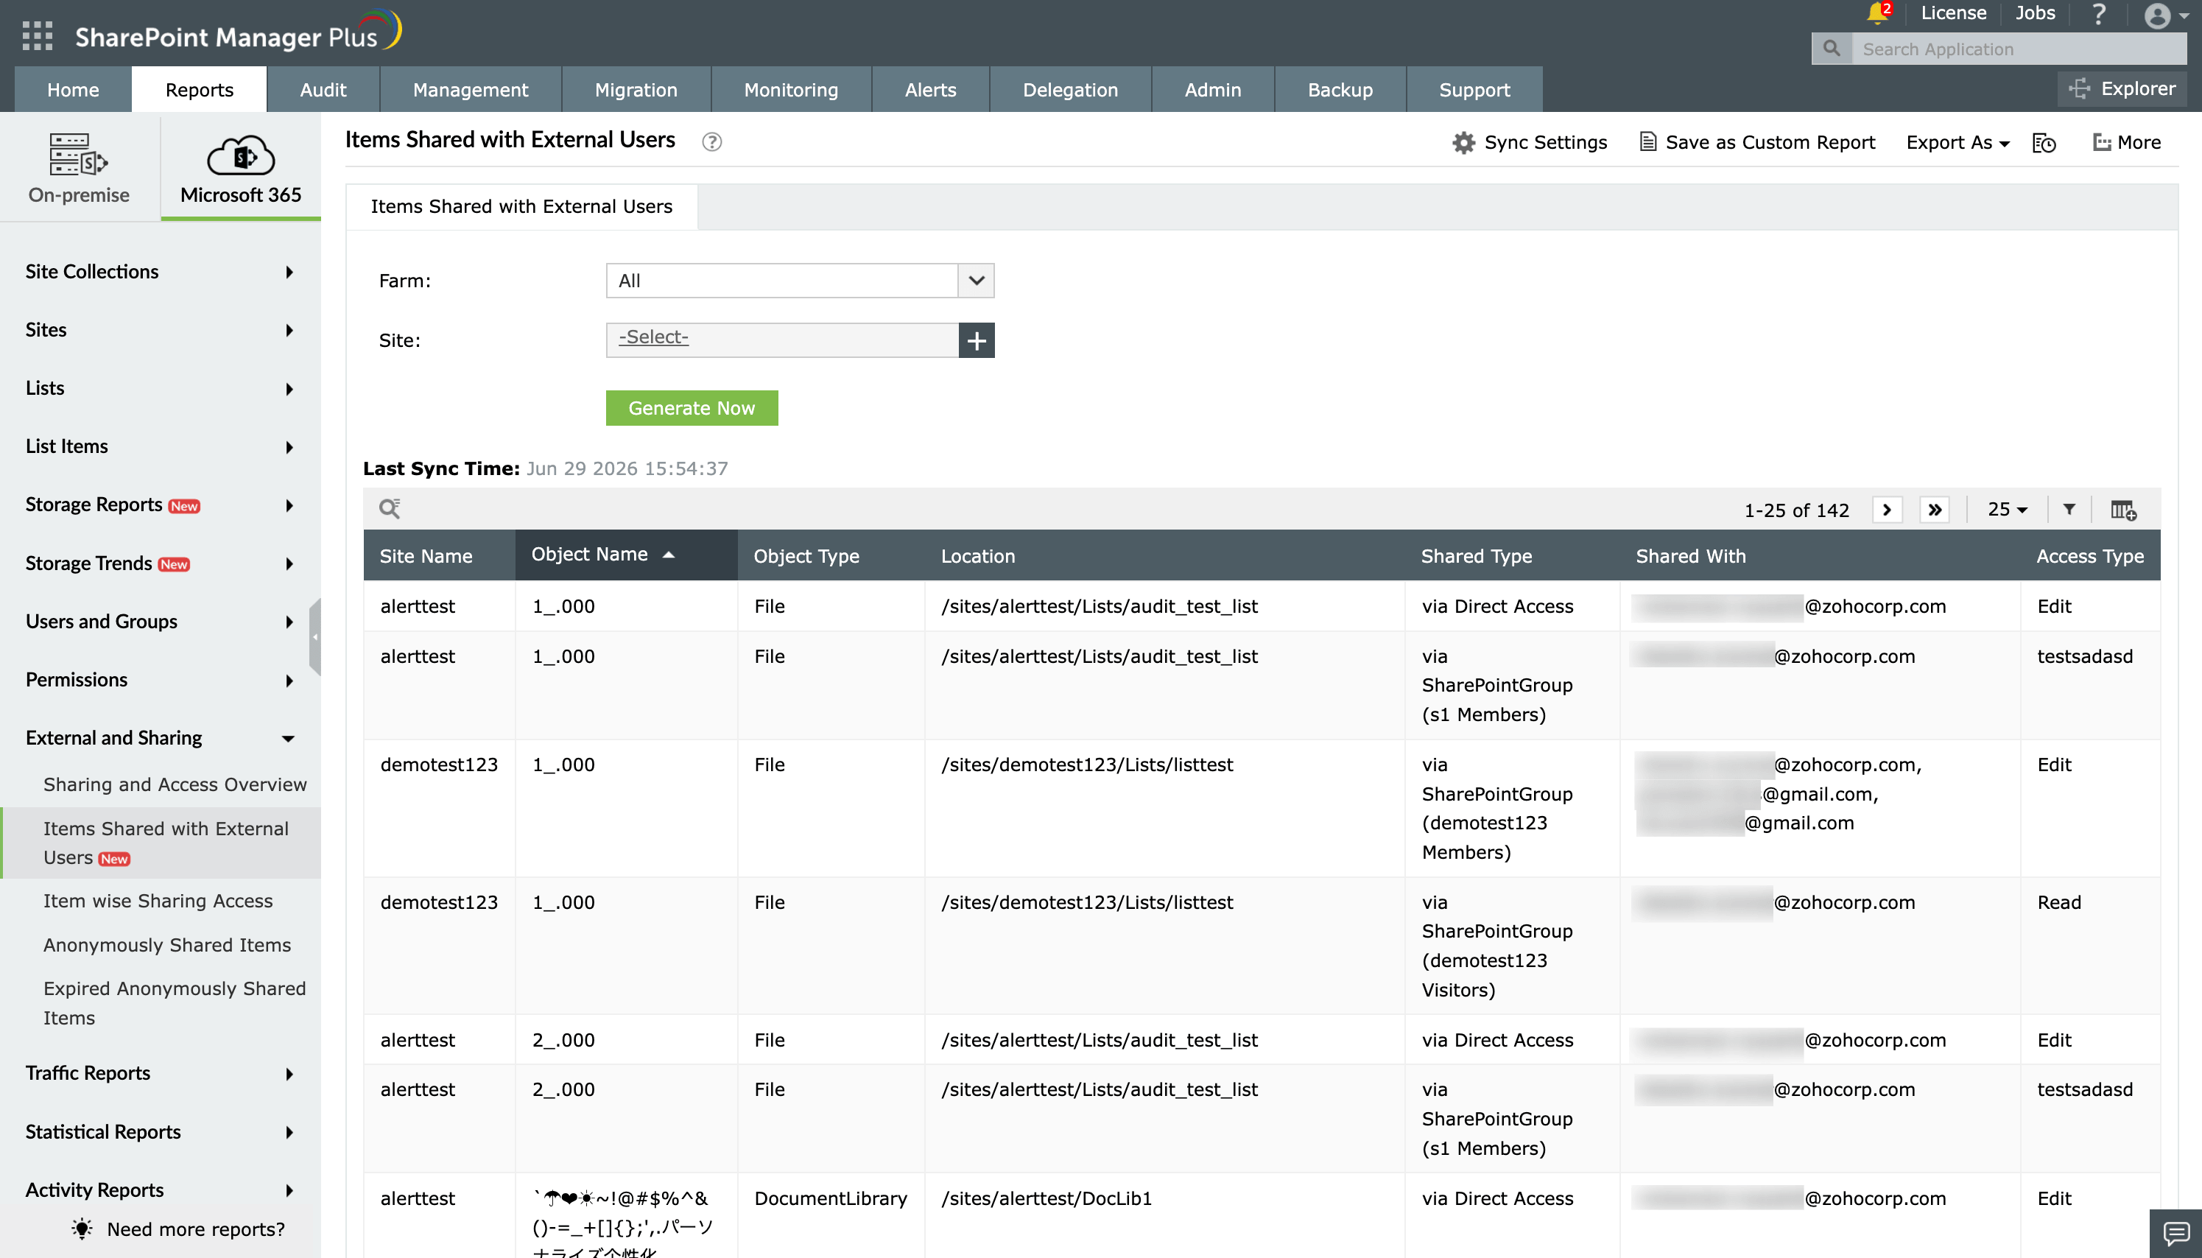This screenshot has height=1258, width=2202.
Task: Open the table filter funnel icon
Action: coord(2069,510)
